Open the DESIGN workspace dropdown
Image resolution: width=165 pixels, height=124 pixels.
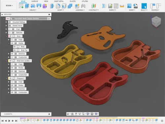(x=9, y=6)
